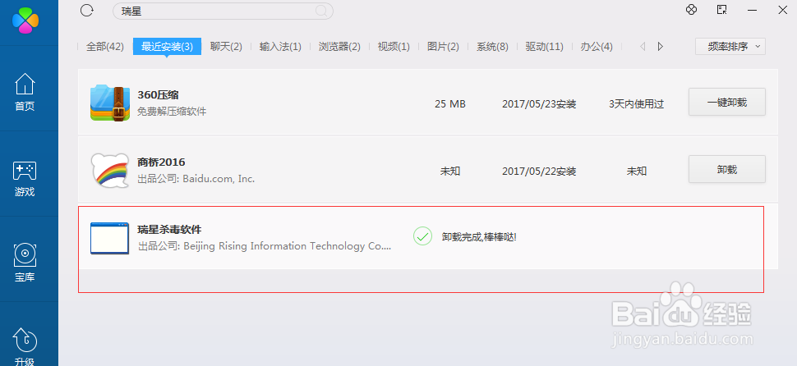Click 卸载 button for 商桥2016
797x366 pixels.
click(x=727, y=169)
